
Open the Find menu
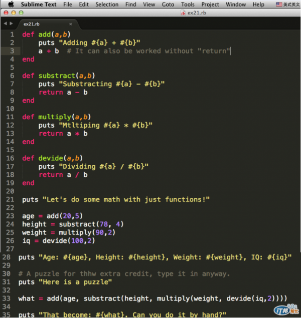[130, 5]
